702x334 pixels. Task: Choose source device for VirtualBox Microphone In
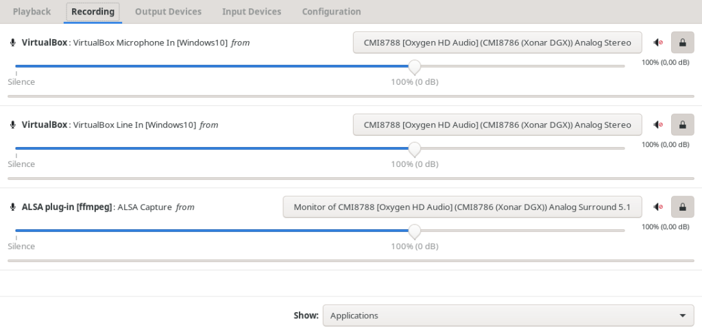(497, 42)
